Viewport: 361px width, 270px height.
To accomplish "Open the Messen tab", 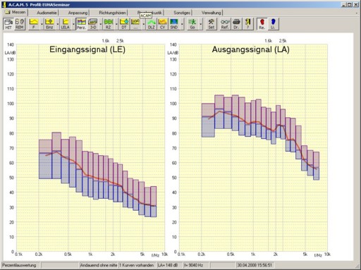I will [x=16, y=12].
